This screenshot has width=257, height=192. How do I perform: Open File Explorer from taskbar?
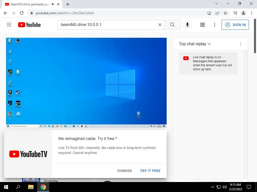coord(31,187)
